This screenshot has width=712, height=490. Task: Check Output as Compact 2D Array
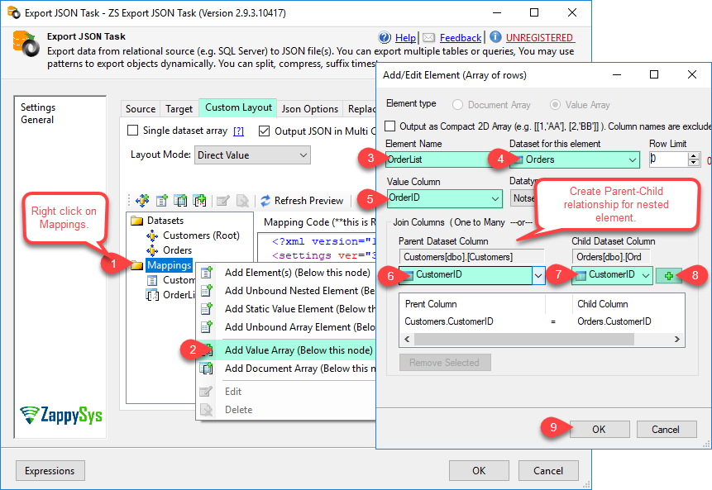tap(389, 126)
